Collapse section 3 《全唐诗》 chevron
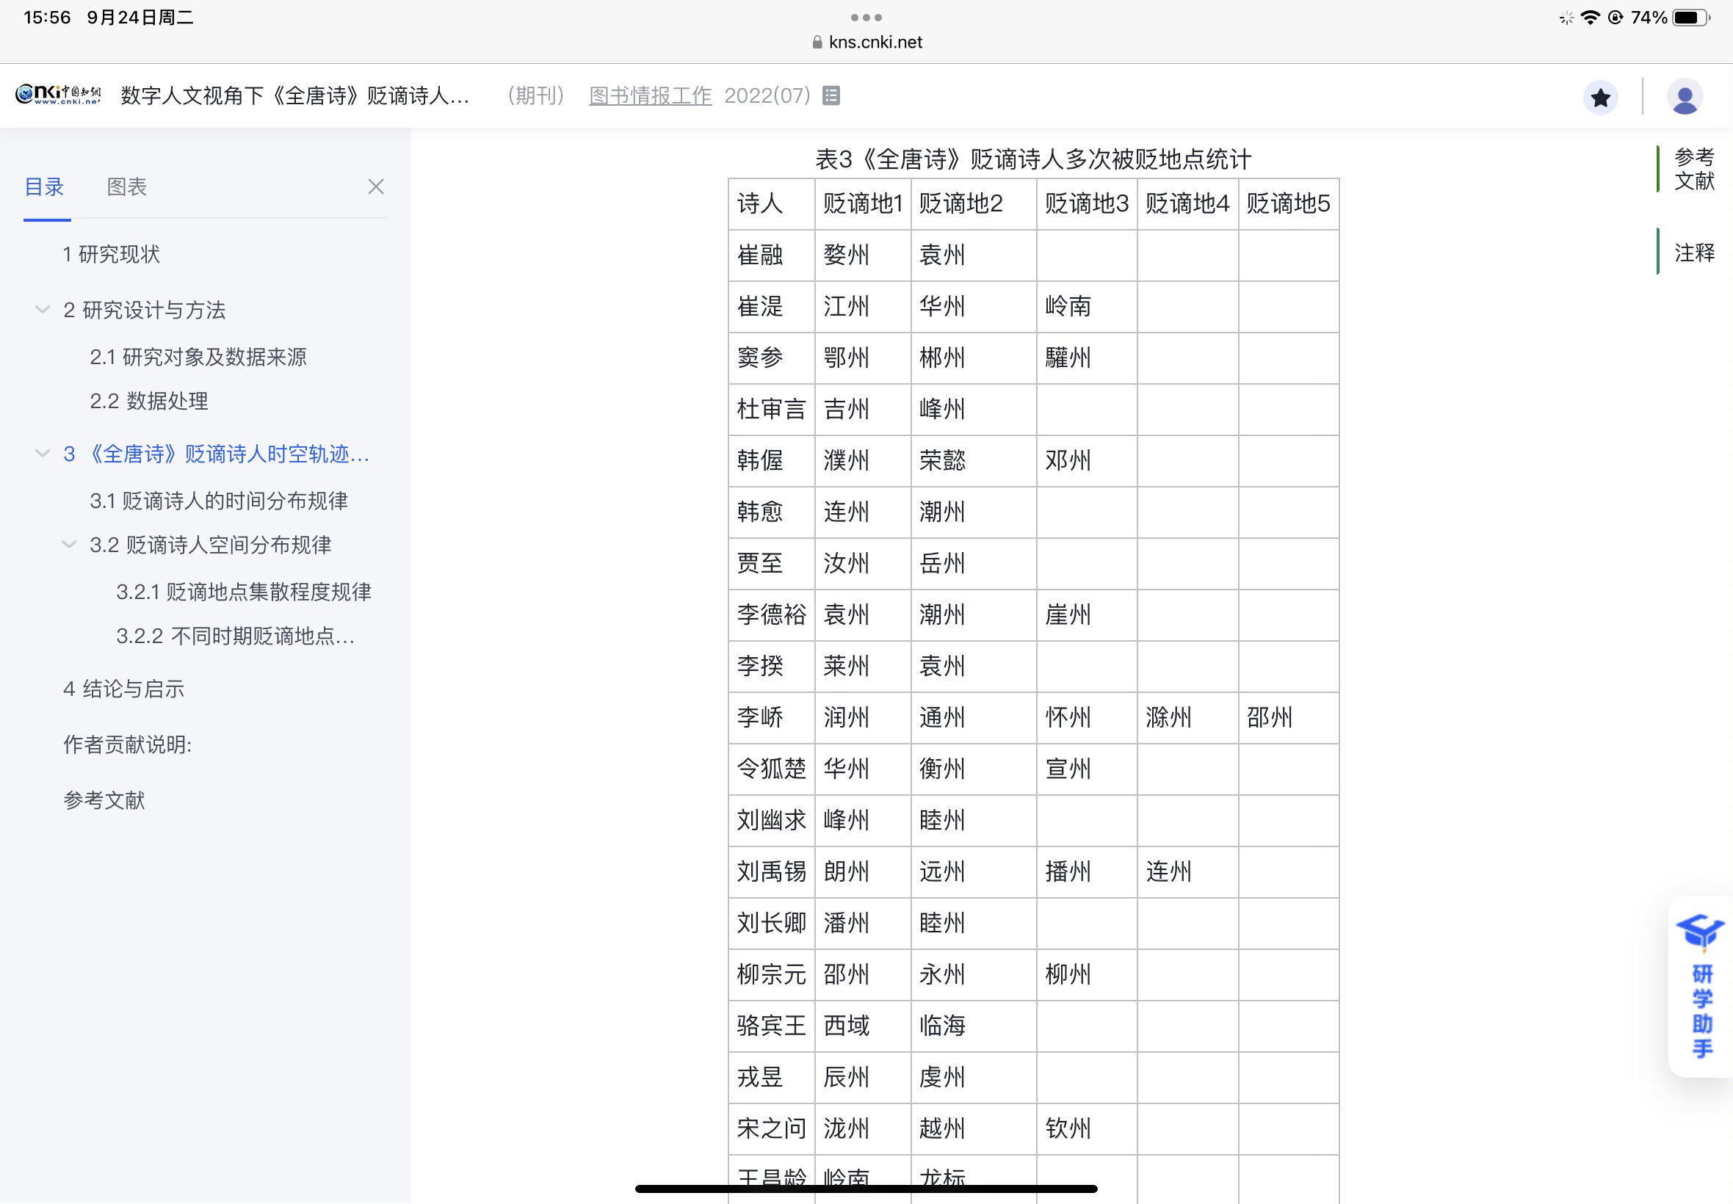 pos(43,454)
